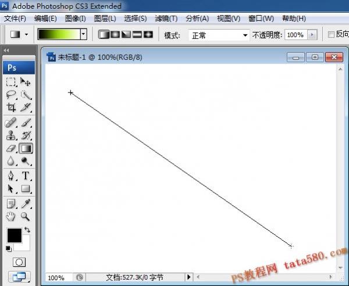349x286 pixels.
Task: Minimize the 未标题-1 document window
Action: coord(295,58)
